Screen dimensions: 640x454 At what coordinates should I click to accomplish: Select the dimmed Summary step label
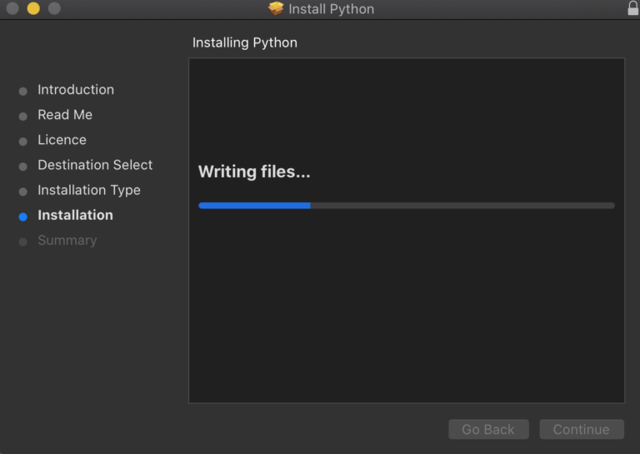coord(67,240)
